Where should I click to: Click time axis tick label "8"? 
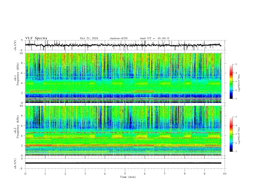(x=185, y=174)
